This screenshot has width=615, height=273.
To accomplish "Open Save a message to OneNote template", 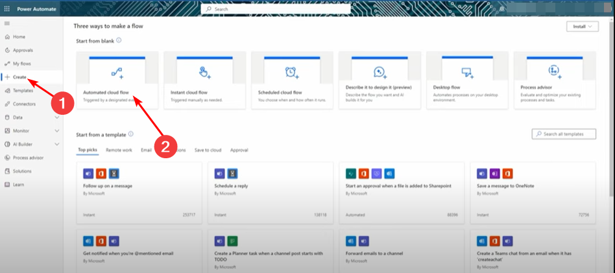I will 533,193.
